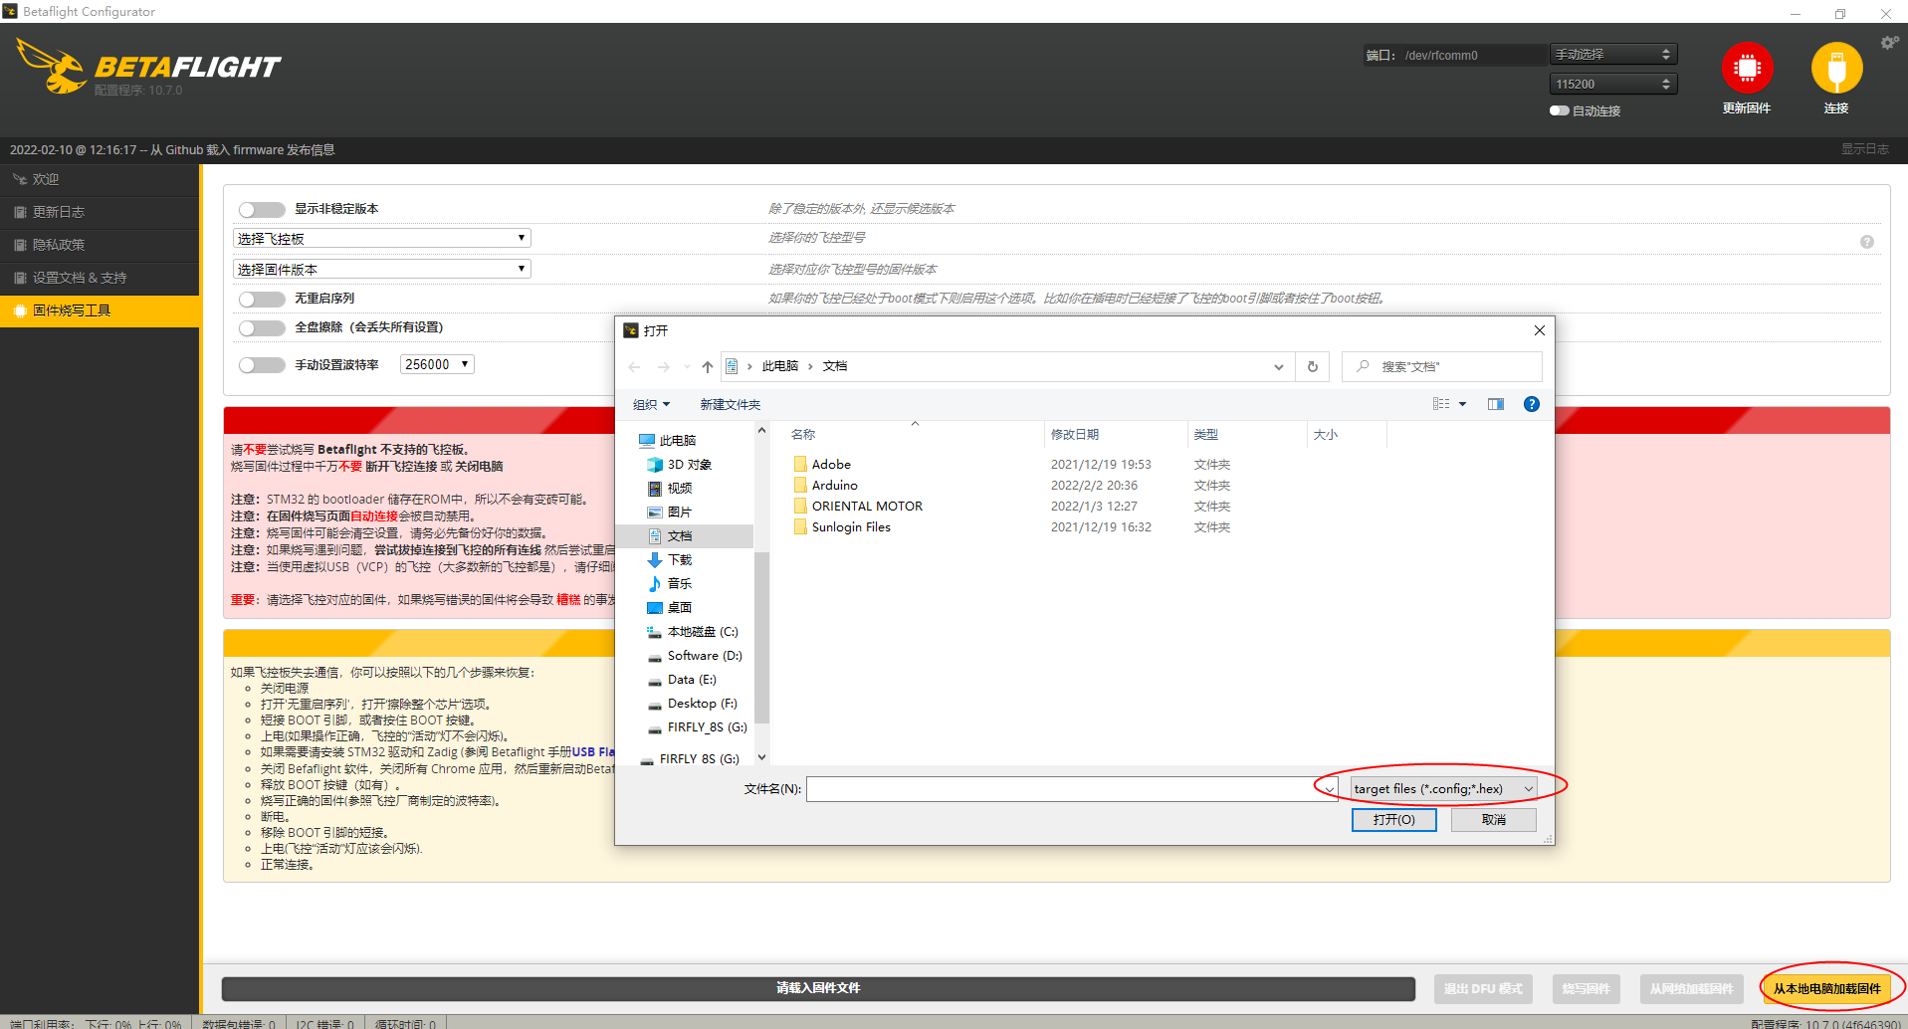Click 新建文件夹 in the file dialog
Screen dimensions: 1908x1029
(730, 405)
